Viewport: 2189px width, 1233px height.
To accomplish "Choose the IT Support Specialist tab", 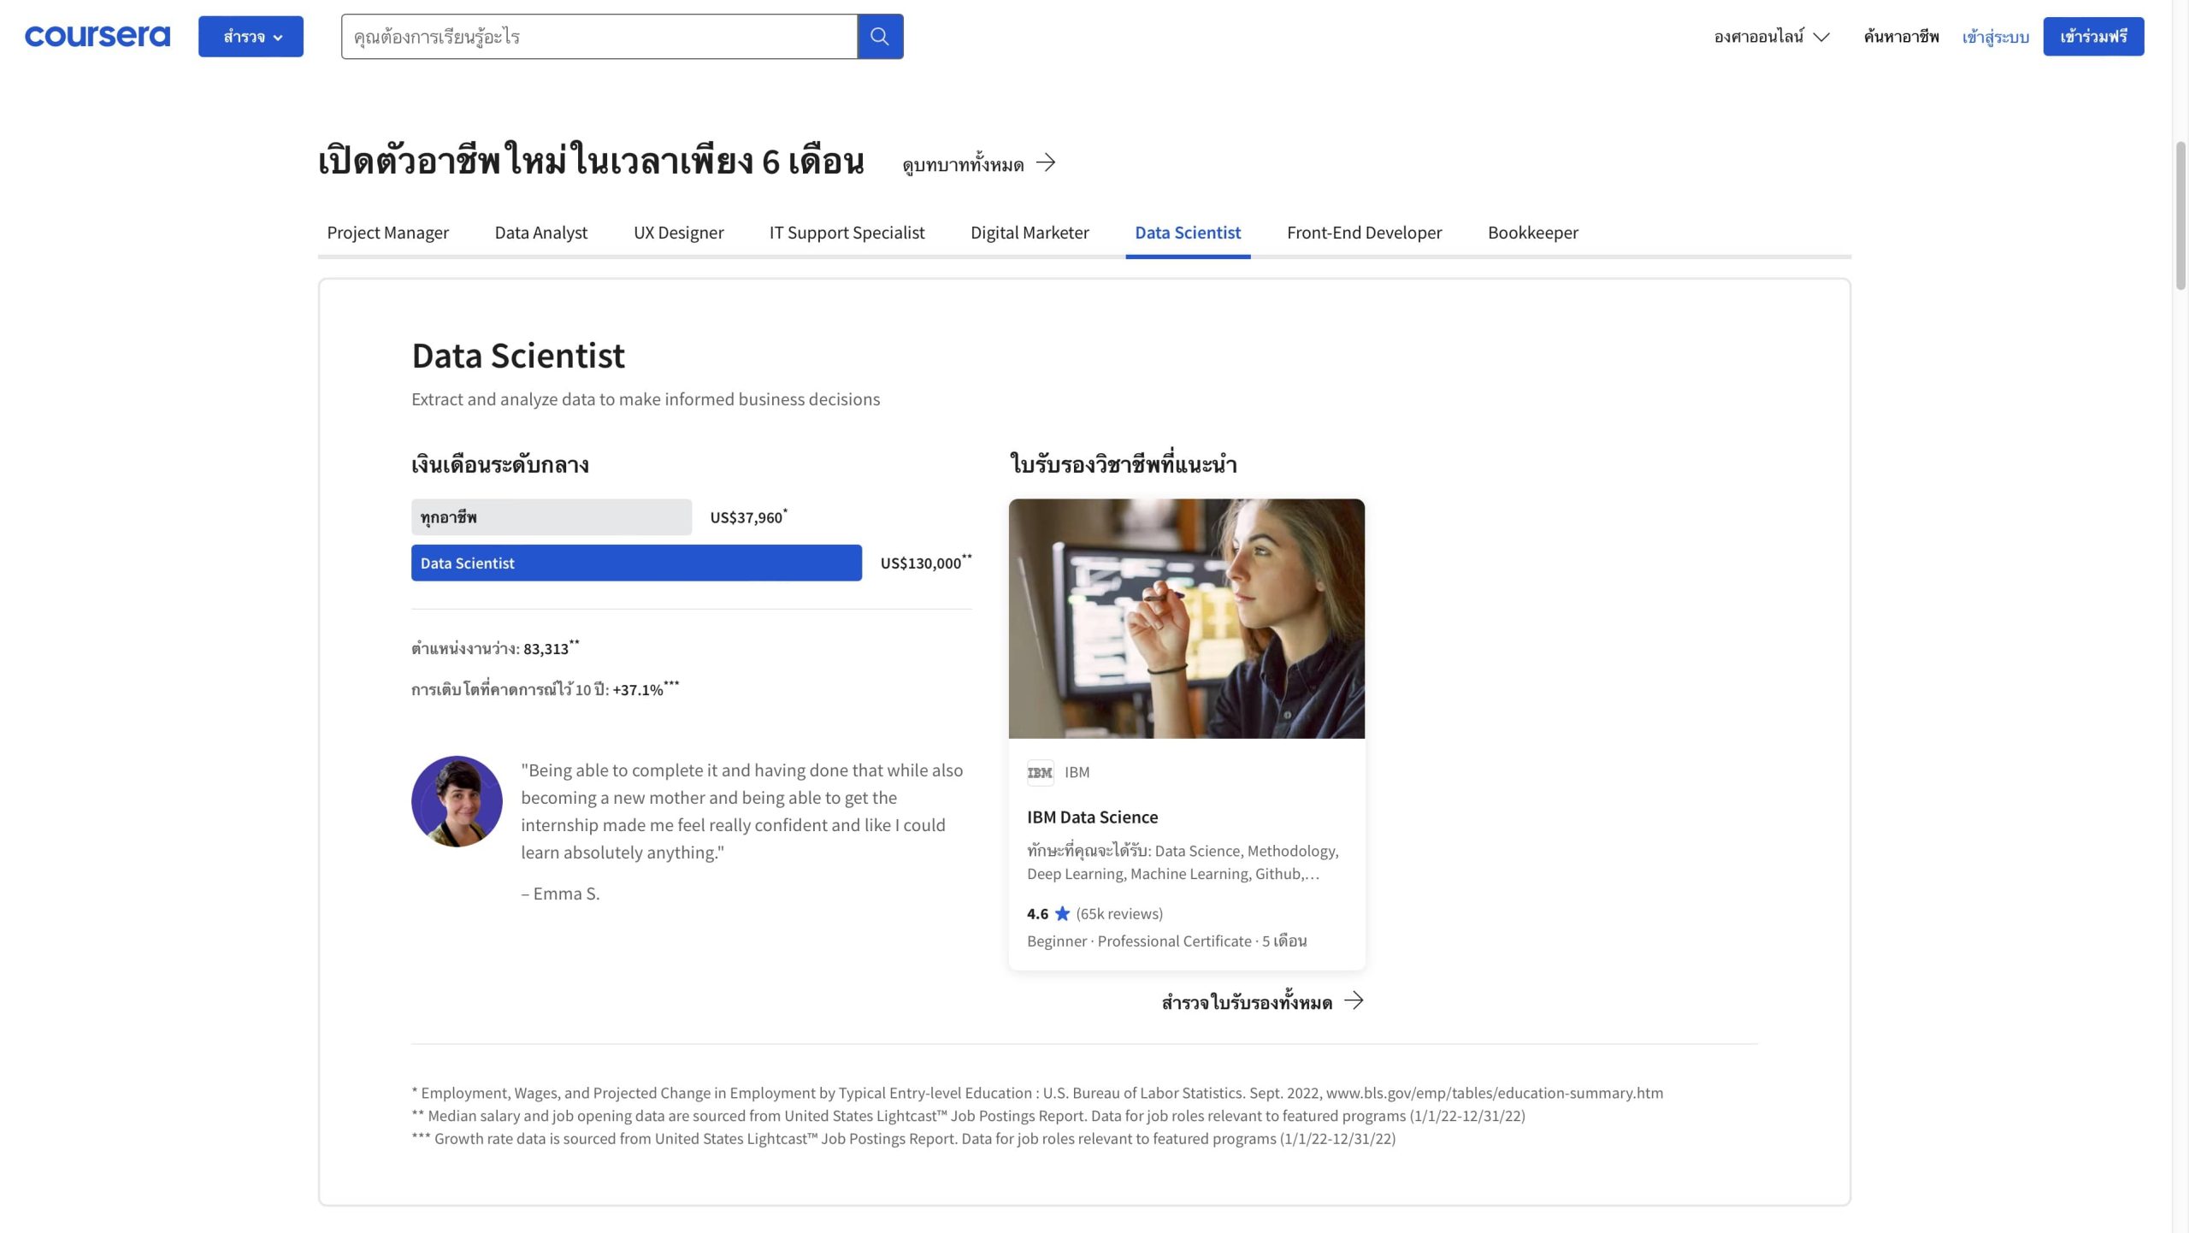I will pos(847,233).
